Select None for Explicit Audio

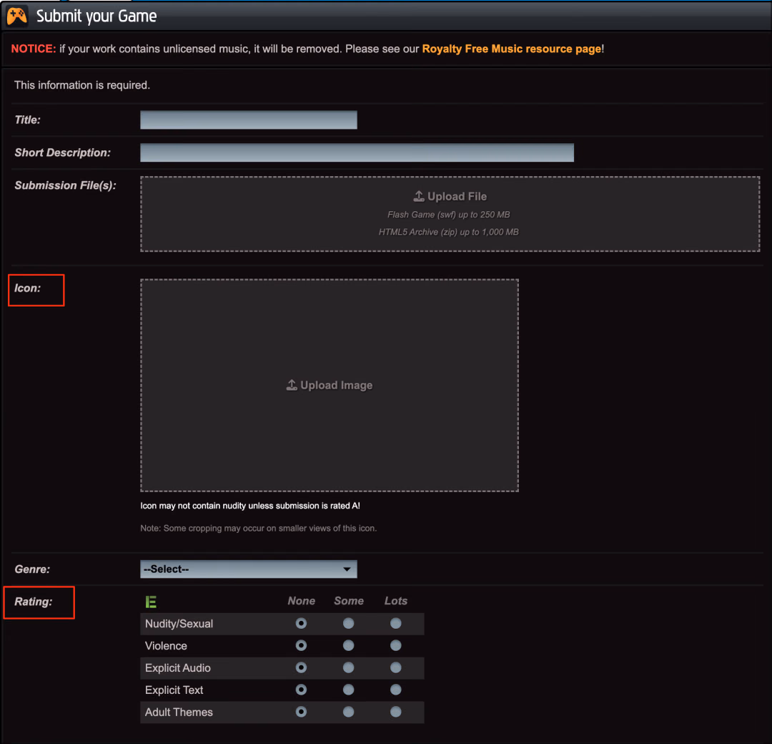(x=302, y=667)
